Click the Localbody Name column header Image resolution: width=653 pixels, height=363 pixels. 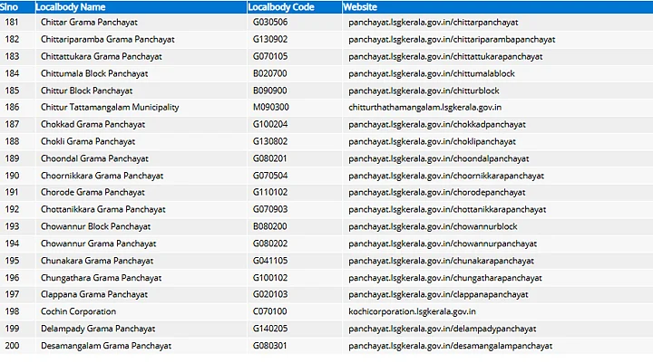coord(71,7)
